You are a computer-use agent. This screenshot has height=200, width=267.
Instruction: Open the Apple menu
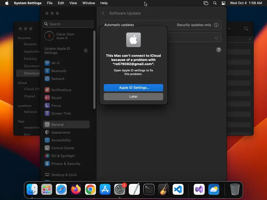point(7,3)
